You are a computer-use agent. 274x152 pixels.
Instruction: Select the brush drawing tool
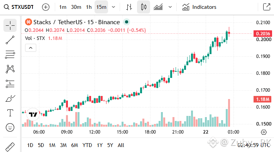point(10,98)
